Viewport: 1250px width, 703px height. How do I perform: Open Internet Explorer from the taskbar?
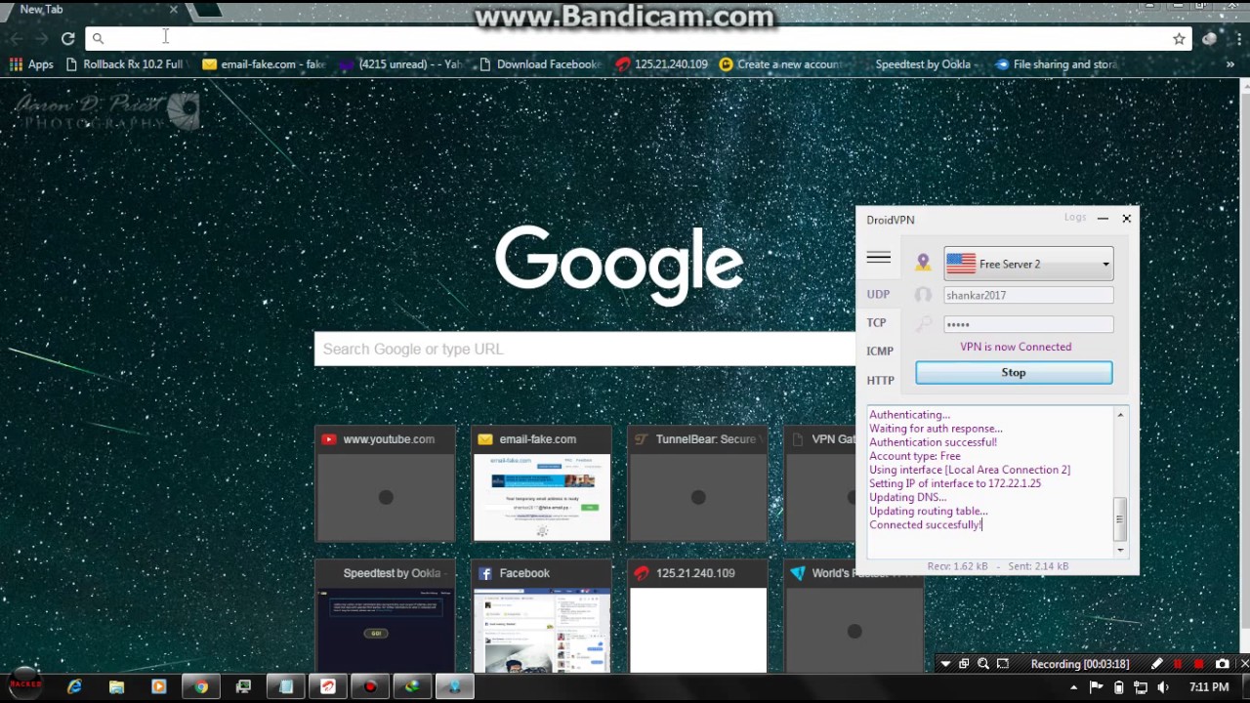click(x=74, y=687)
